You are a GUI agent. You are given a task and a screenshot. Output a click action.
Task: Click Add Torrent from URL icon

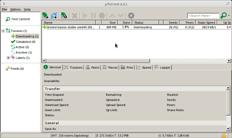coord(54,15)
